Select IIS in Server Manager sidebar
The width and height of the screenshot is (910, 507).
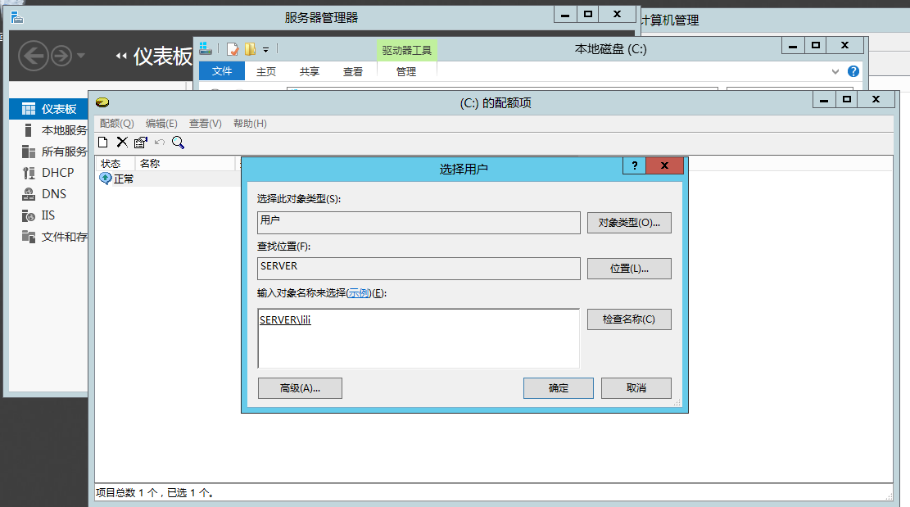click(x=49, y=215)
